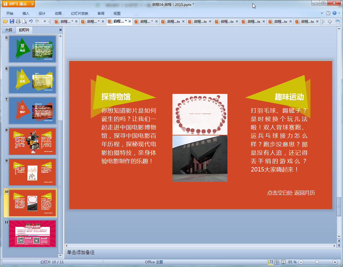Expand the WPS application menu arrow

click(x=32, y=4)
